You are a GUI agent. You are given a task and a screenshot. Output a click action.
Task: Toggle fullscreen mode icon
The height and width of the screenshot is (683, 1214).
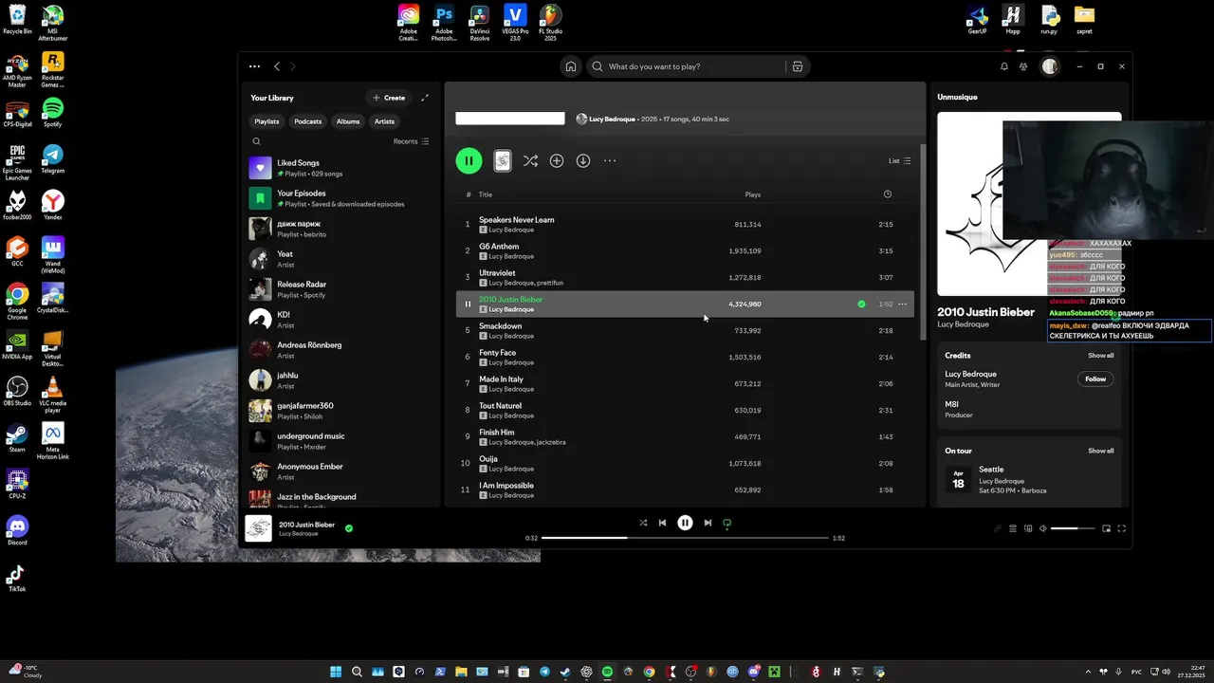(x=1121, y=528)
